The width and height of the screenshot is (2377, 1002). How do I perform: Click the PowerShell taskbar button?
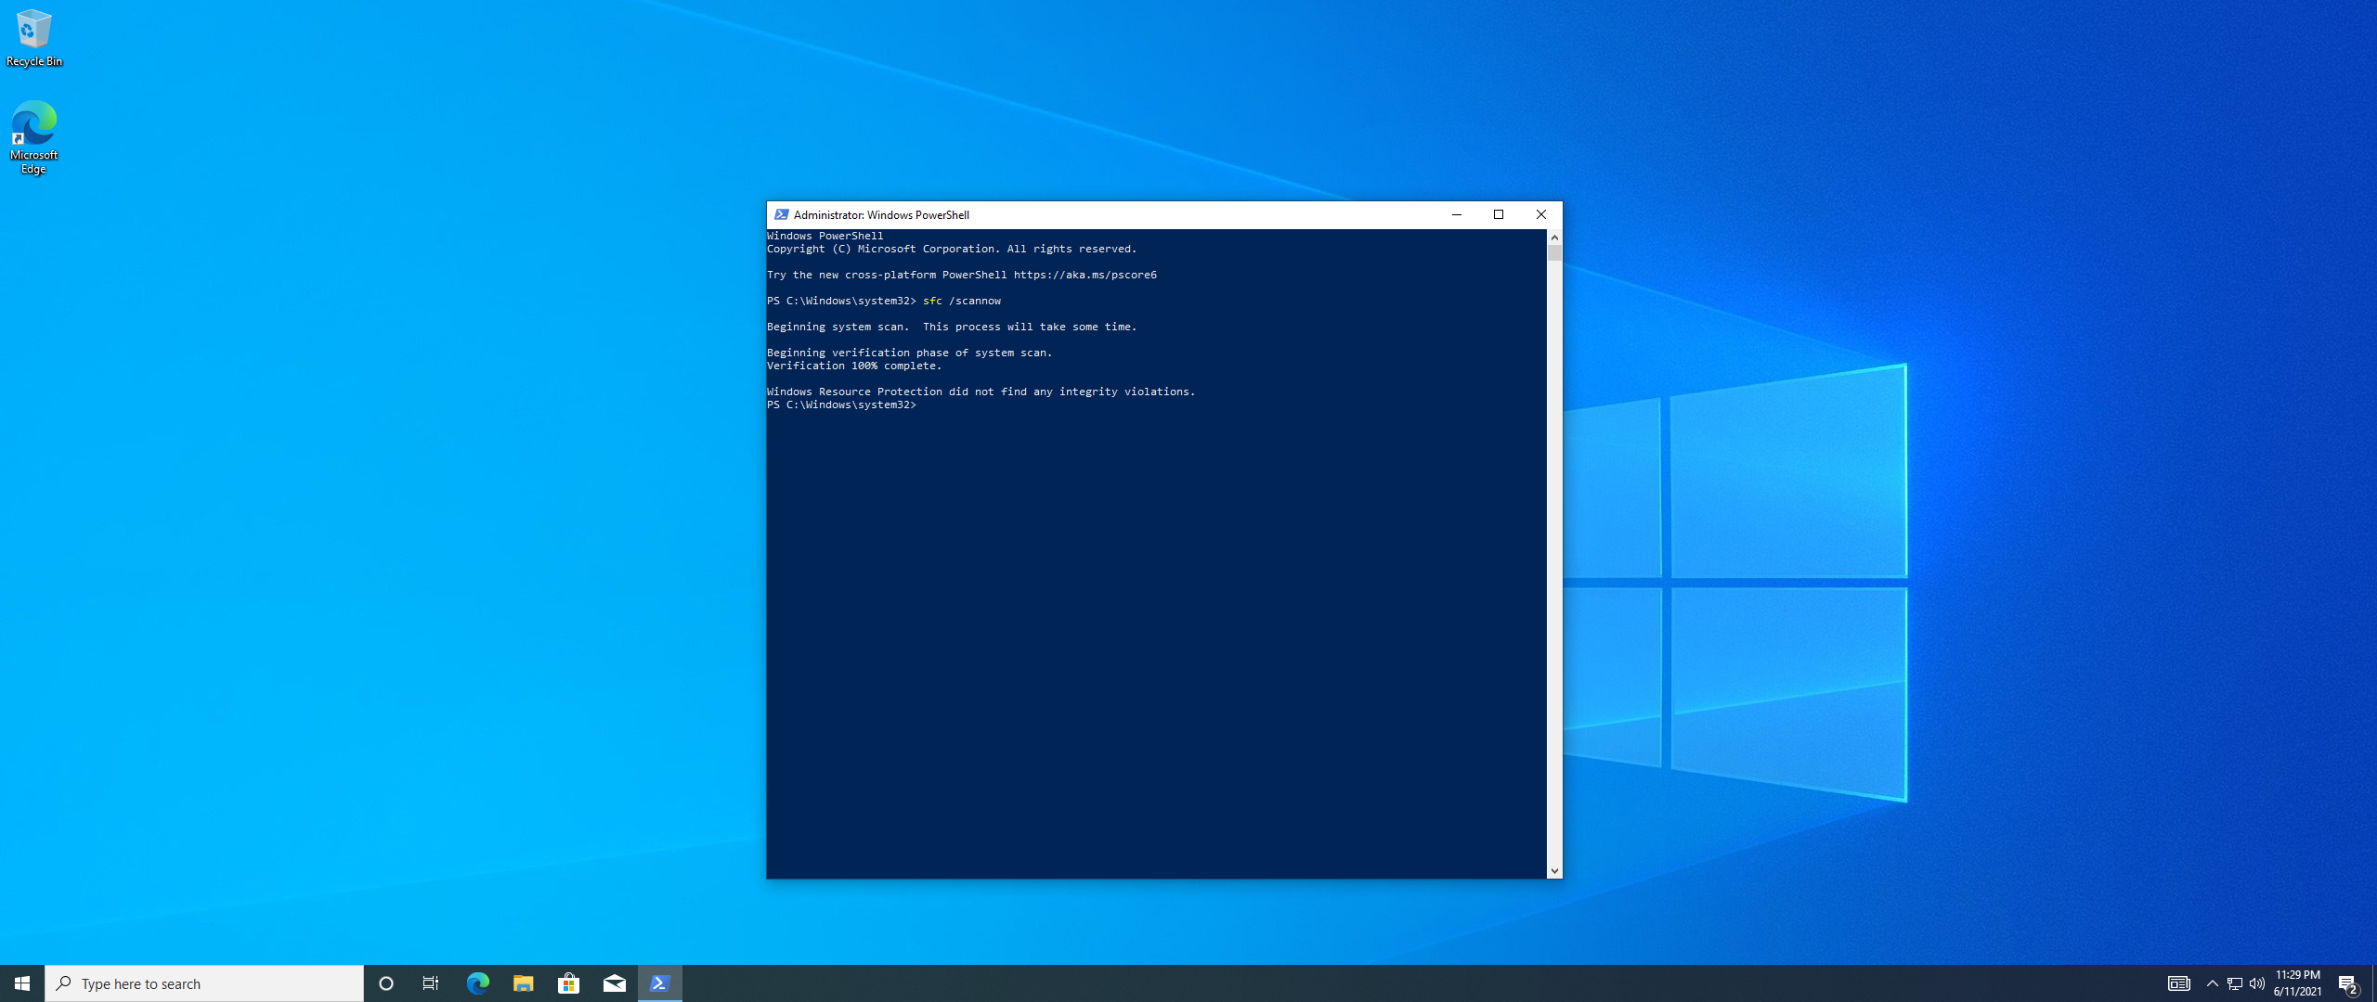tap(660, 983)
